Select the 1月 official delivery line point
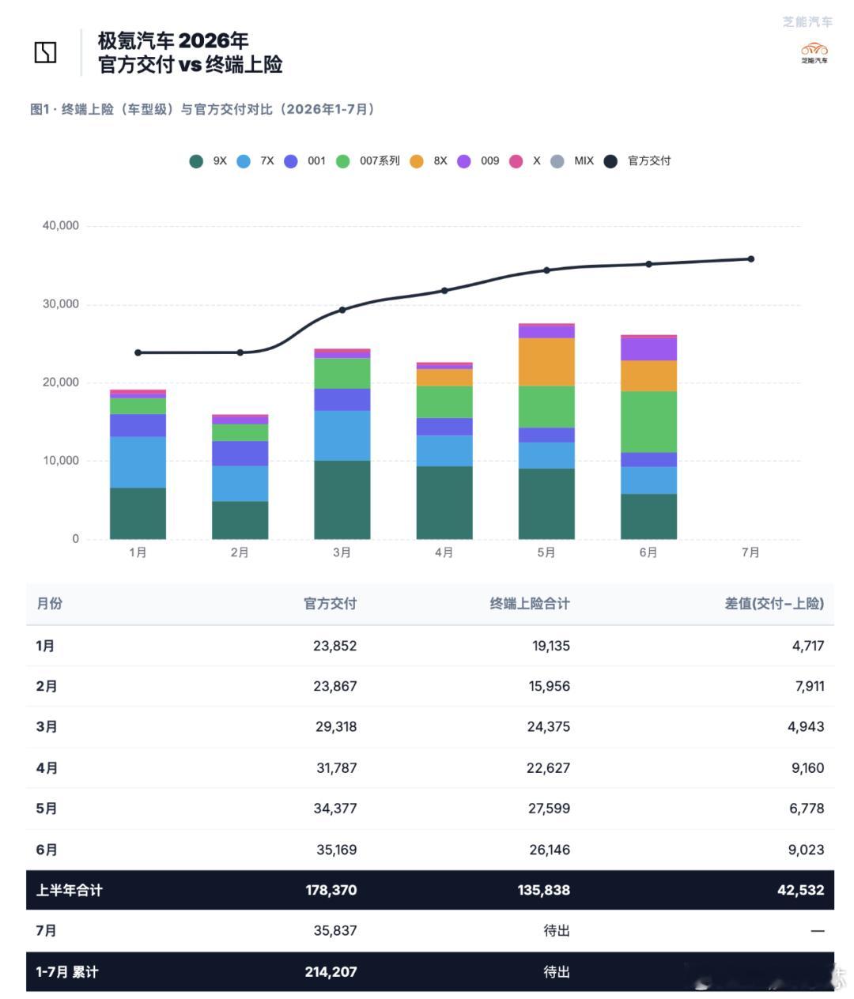This screenshot has height=999, width=854. 138,352
